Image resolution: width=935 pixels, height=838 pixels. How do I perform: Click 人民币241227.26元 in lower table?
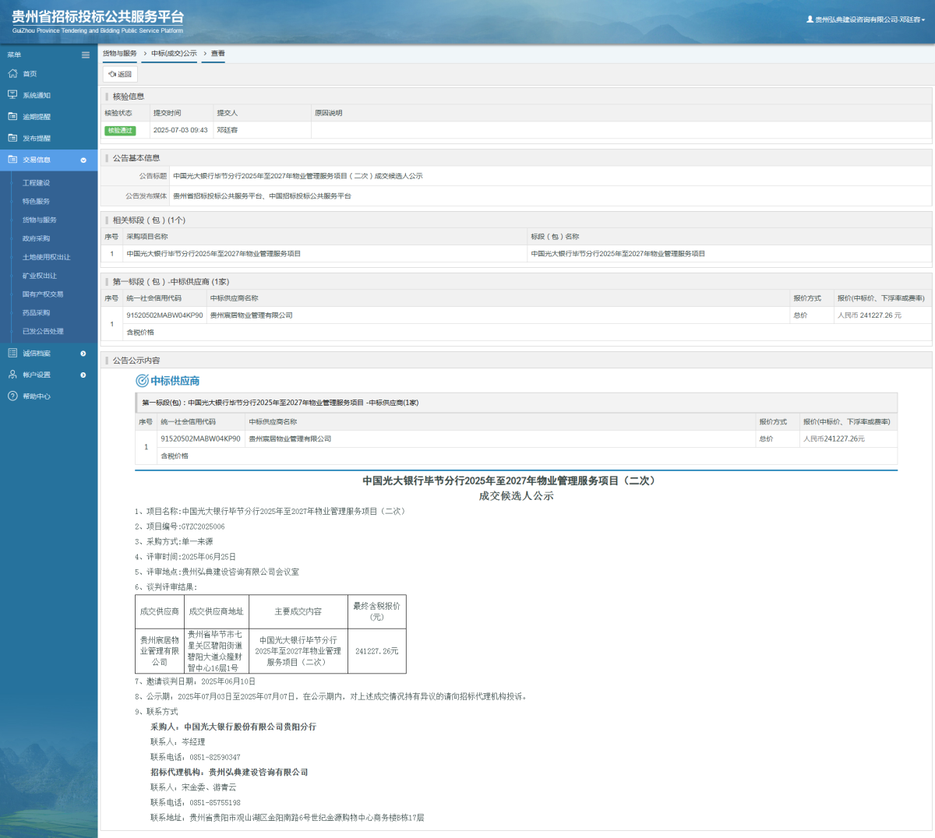pos(834,439)
